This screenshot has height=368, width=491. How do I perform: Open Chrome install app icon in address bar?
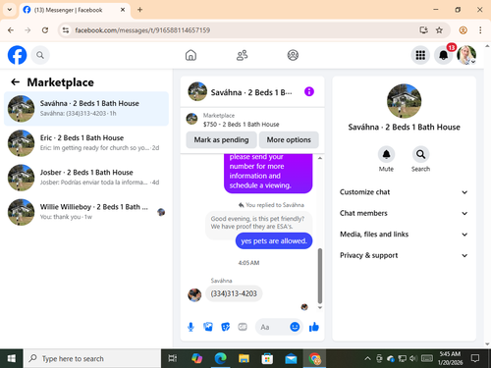click(423, 30)
